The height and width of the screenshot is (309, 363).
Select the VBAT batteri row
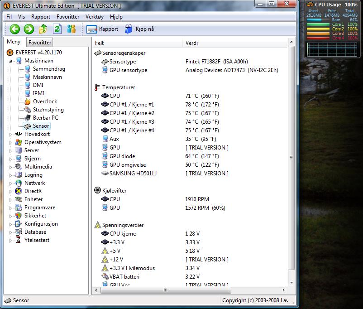[190, 277]
